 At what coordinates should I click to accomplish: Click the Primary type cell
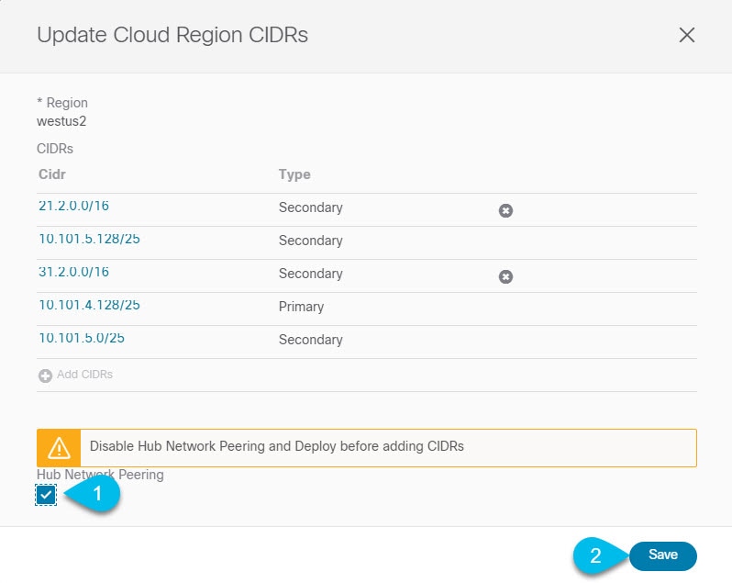(301, 307)
